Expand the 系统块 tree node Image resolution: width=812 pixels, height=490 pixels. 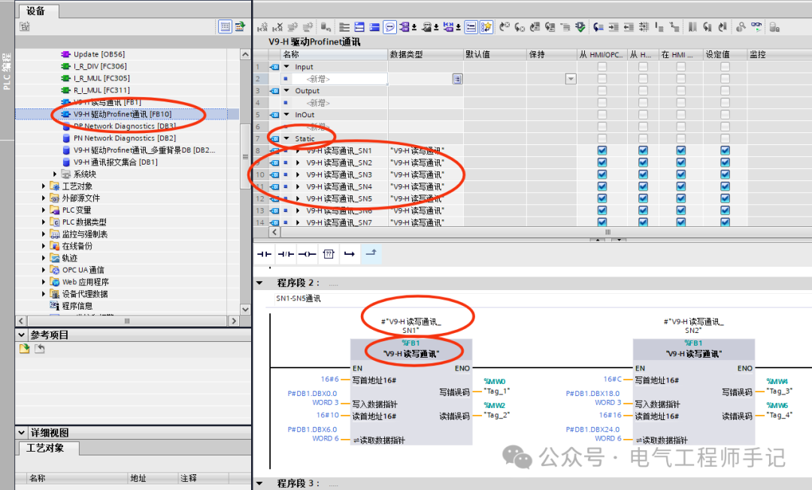[x=55, y=174]
